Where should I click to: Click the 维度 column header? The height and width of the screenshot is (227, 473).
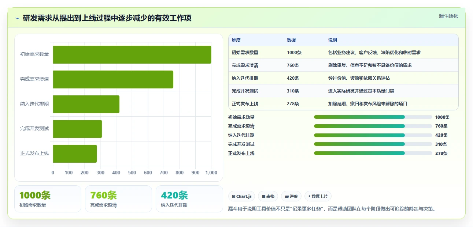click(236, 40)
